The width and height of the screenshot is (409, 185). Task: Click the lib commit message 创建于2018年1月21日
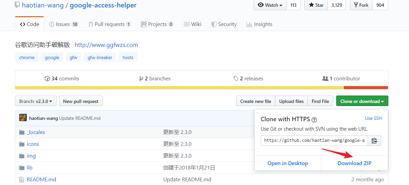189,167
